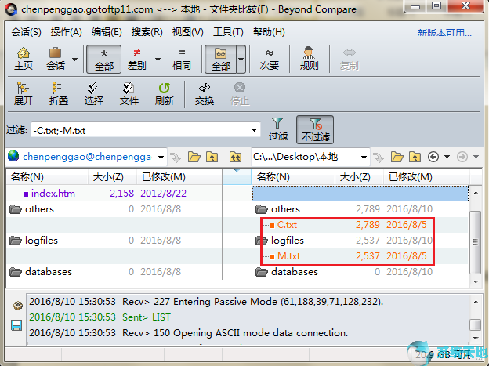489x366 pixels.
Task: Click the log panel save disk icon
Action: pos(16,325)
